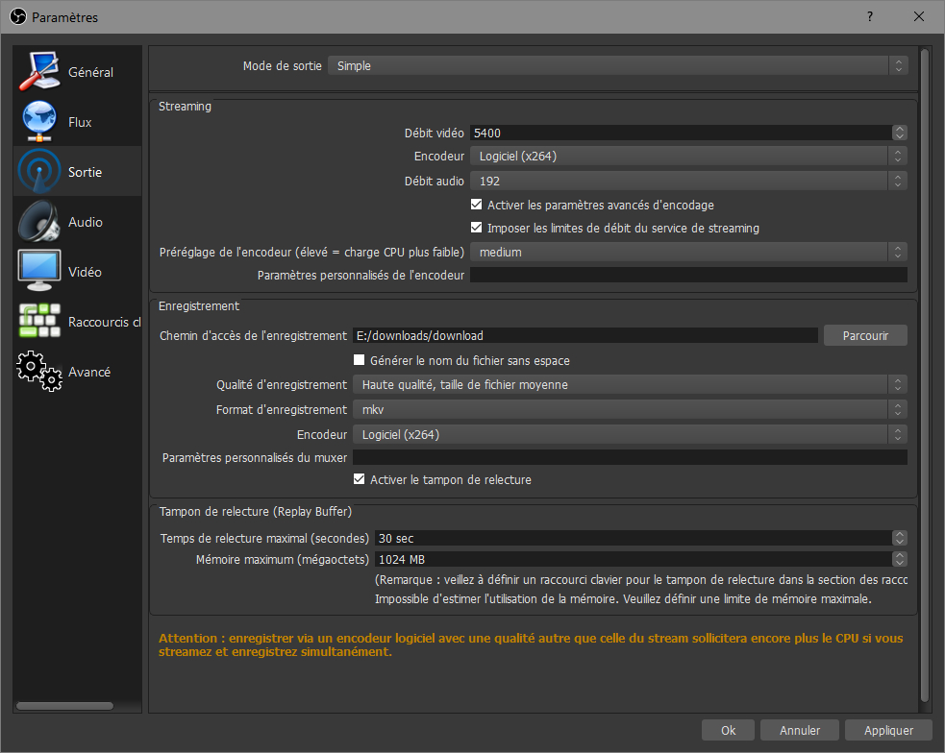
Task: Click the sidebar horizontal scrollbar
Action: [65, 705]
